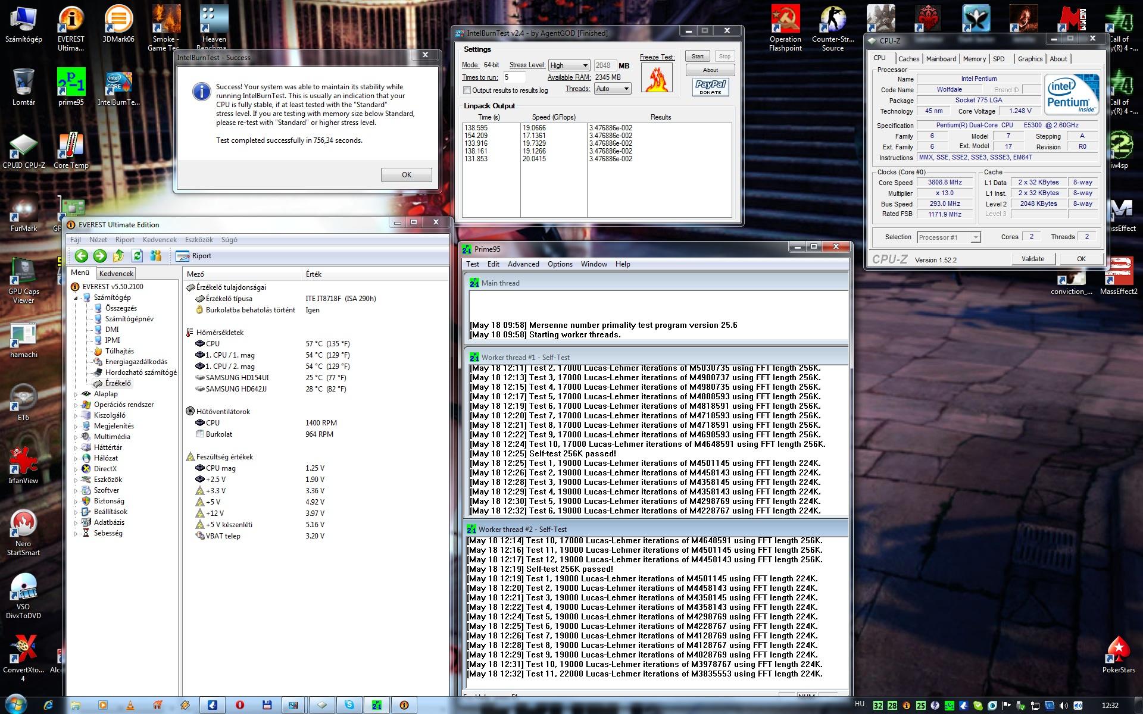Open Internet Explorer from the taskbar

(x=48, y=705)
